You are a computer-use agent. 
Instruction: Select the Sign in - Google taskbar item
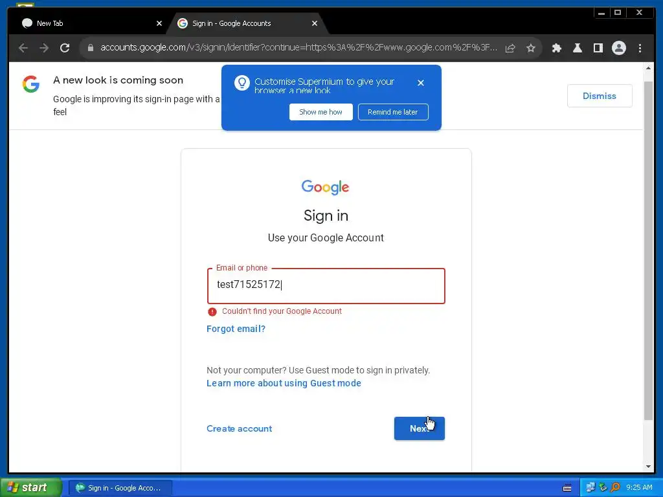(x=120, y=488)
